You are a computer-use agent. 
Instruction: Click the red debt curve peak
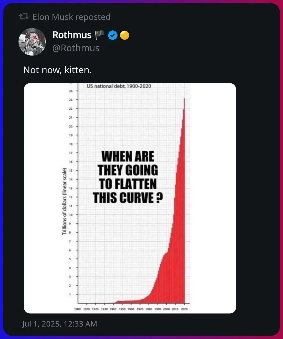(184, 101)
